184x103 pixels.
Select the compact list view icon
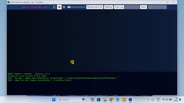coord(59,7)
